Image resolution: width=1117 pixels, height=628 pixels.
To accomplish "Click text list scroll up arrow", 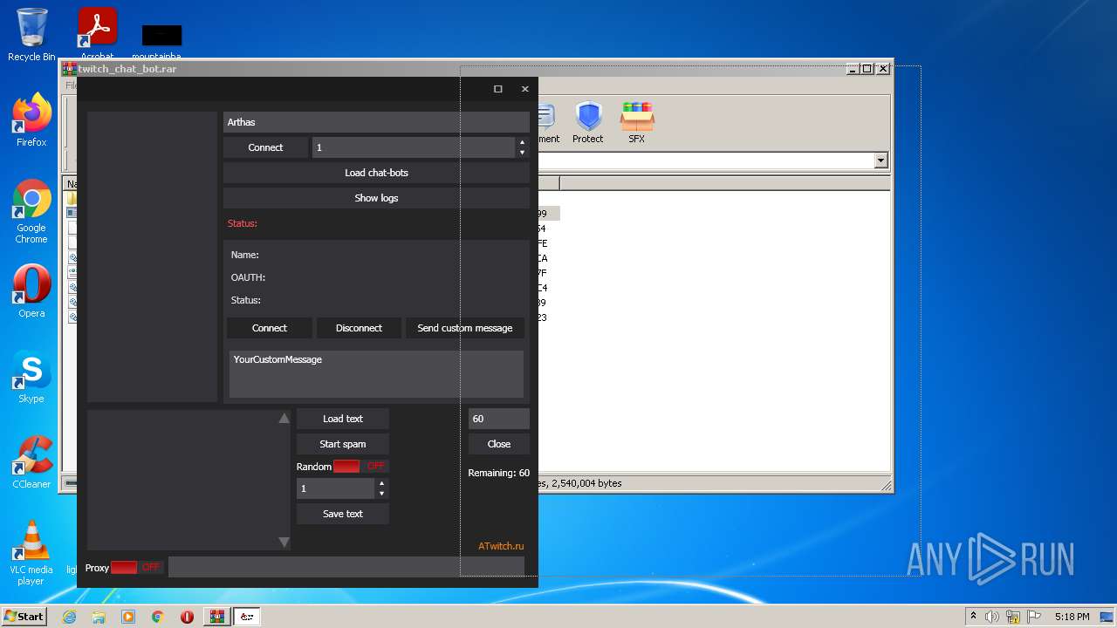I will 284,419.
